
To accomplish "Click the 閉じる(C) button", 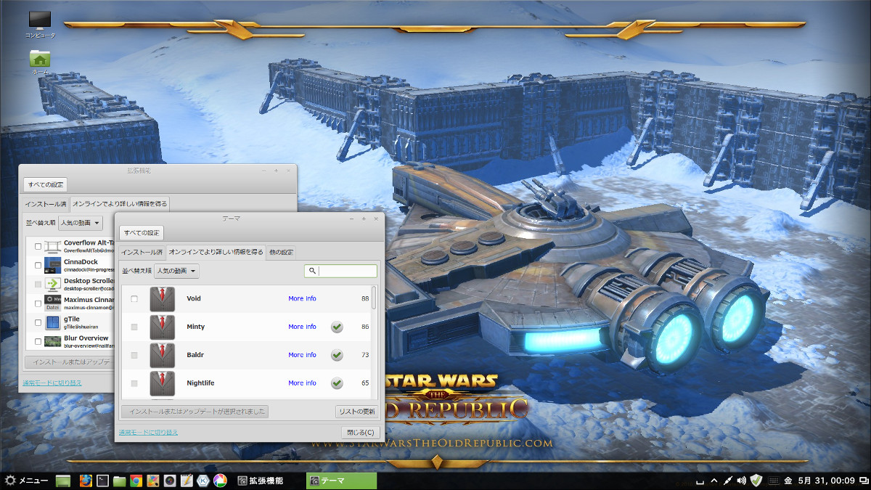I will [360, 432].
